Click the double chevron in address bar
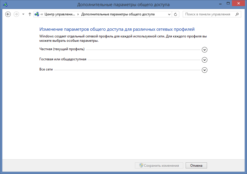Image resolution: width=247 pixels, height=174 pixels. [x=42, y=14]
